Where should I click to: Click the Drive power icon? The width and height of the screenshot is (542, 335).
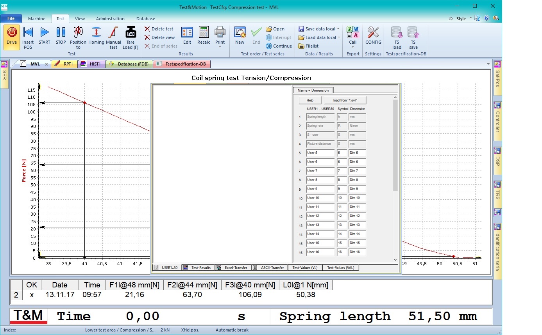[12, 33]
